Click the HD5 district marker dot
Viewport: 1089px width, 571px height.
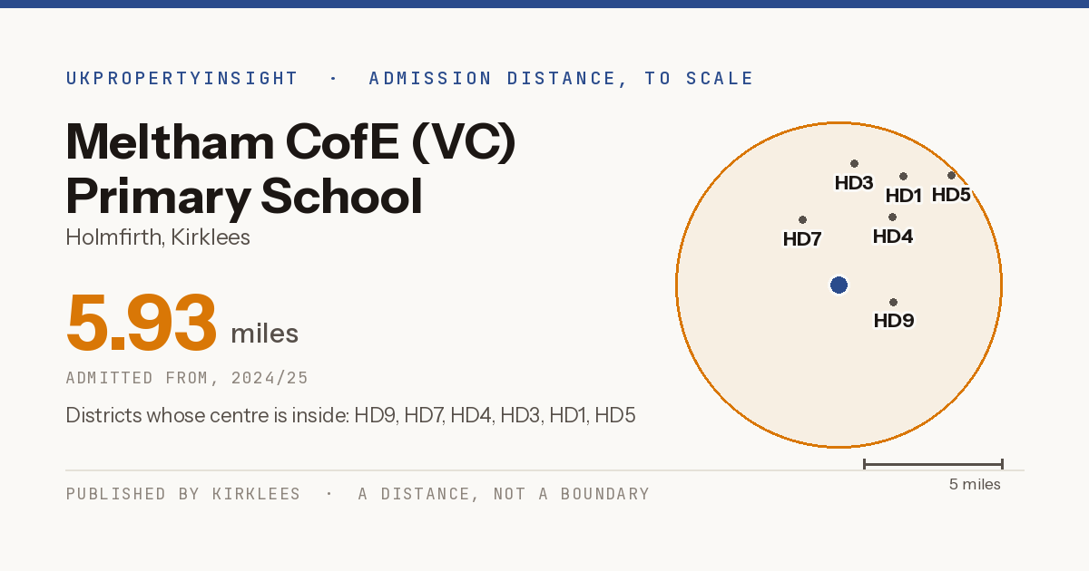951,175
